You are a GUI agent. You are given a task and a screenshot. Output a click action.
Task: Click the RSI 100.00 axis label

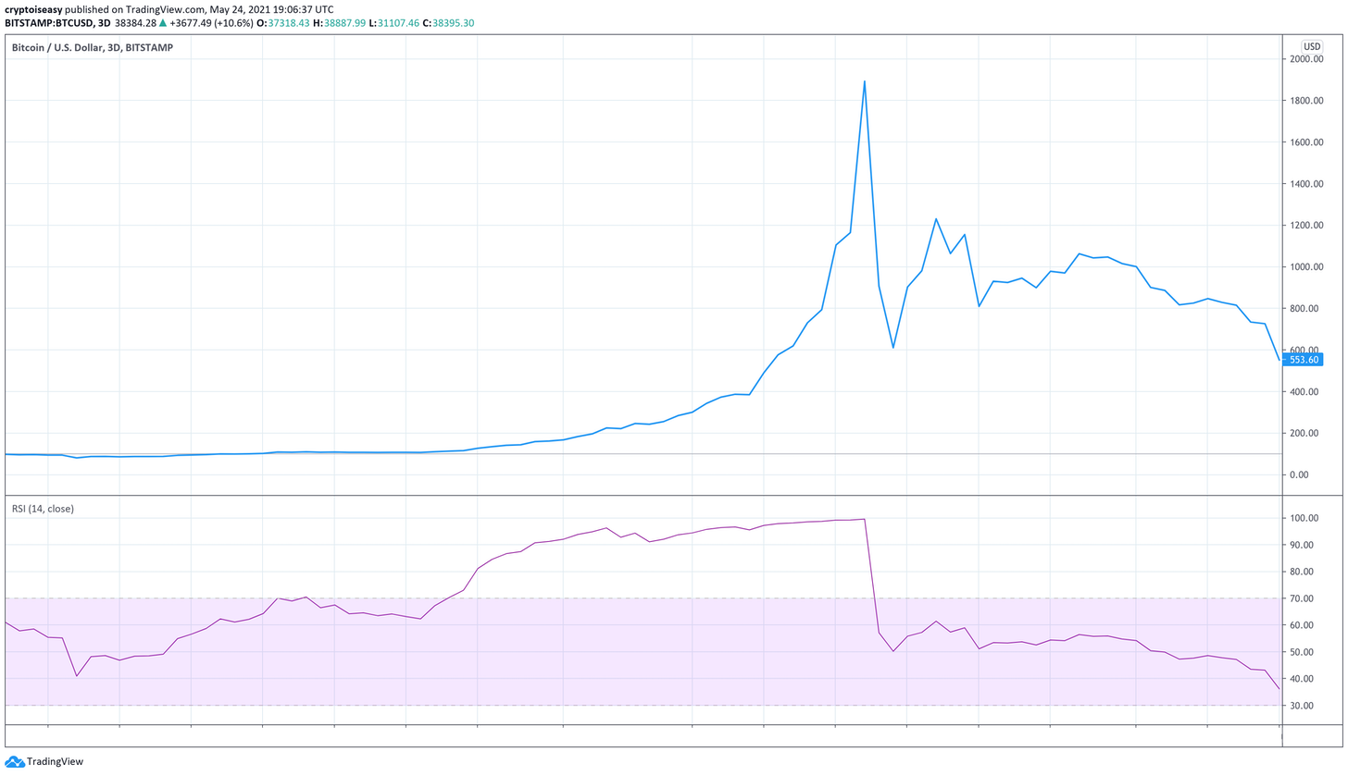[x=1304, y=519]
